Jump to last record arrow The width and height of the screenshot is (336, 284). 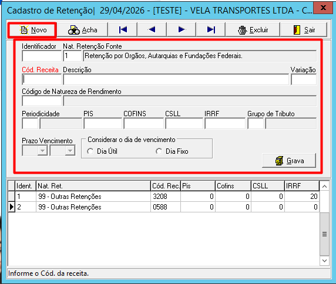(211, 29)
